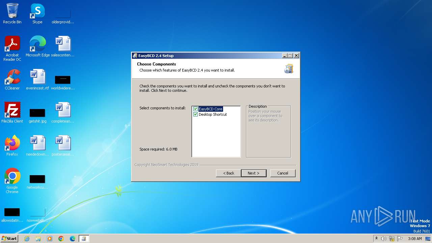Click the 'Choose Components' heading
432x243 pixels.
click(157, 64)
